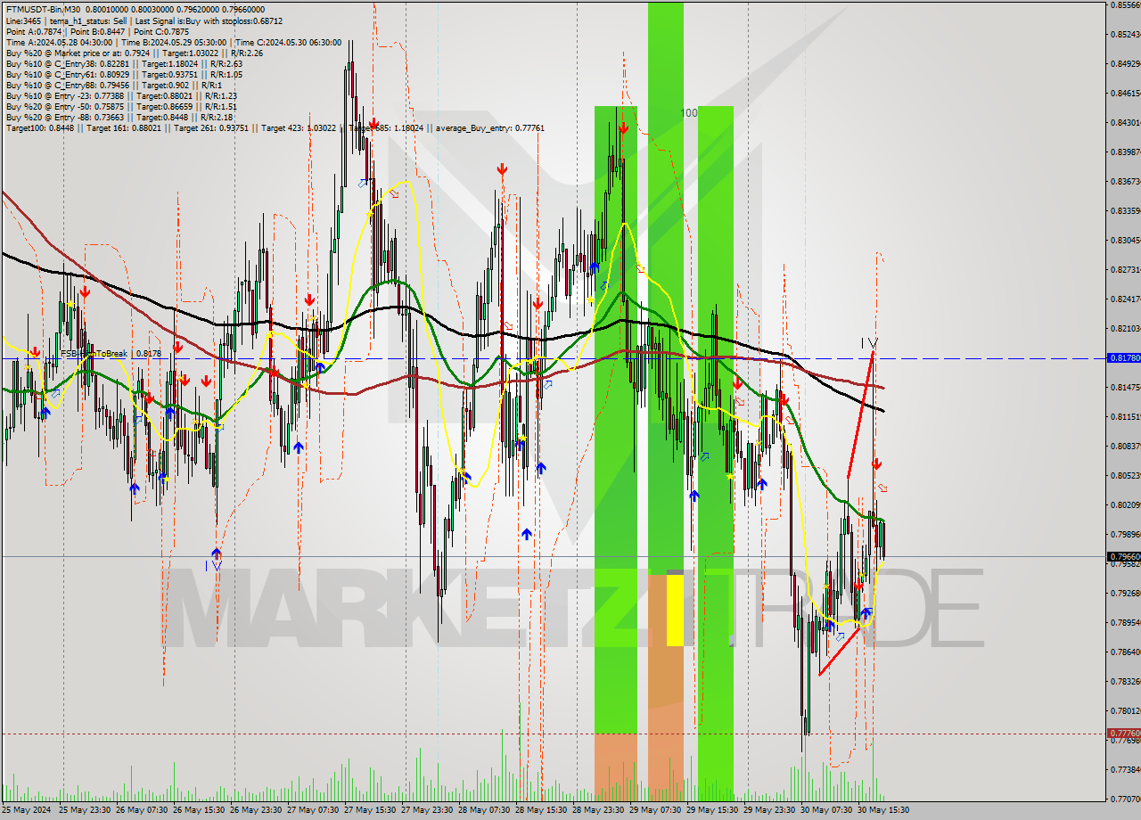Viewport: 1141px width, 820px height.
Task: Click the 0.83359 price axis label
Action: click(x=1125, y=211)
